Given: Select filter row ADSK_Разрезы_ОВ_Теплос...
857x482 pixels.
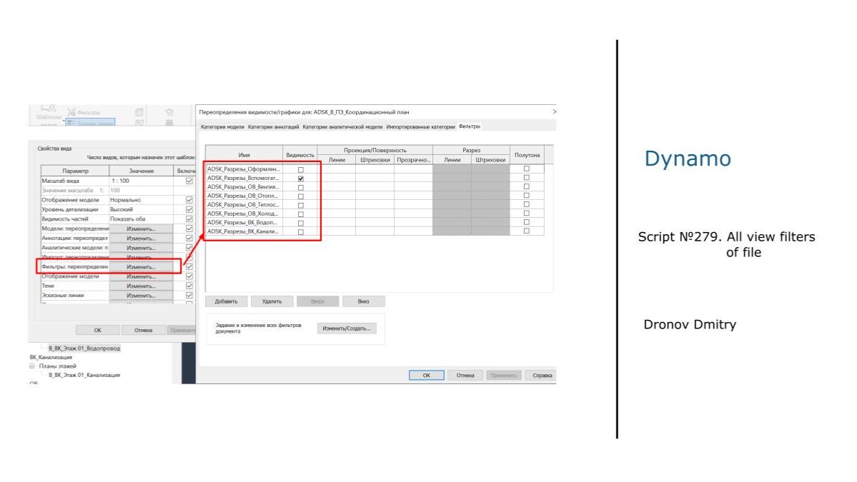Looking at the screenshot, I should [x=244, y=205].
